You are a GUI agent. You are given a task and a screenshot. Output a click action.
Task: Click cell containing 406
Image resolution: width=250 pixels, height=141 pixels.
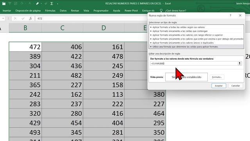point(62,47)
